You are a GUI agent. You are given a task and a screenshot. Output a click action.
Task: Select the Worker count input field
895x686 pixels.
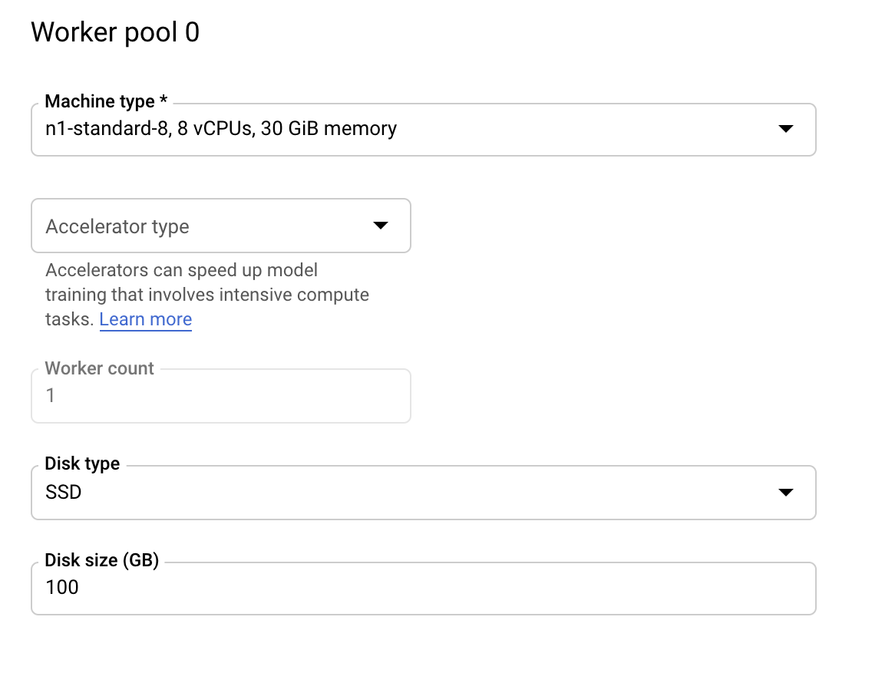click(x=221, y=395)
